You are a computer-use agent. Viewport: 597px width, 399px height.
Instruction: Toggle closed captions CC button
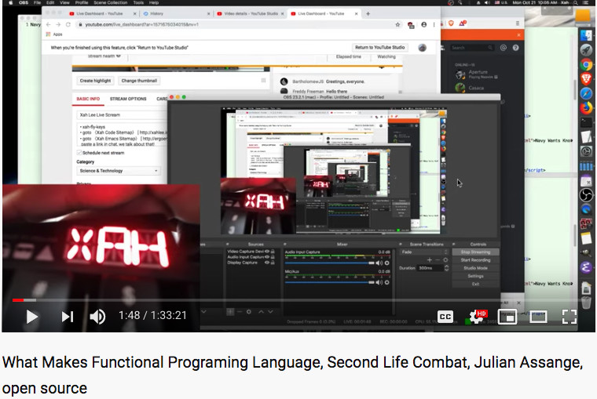[x=445, y=316]
